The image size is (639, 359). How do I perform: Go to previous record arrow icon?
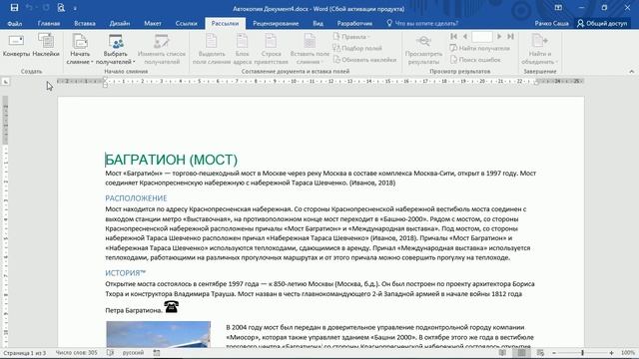coord(465,37)
